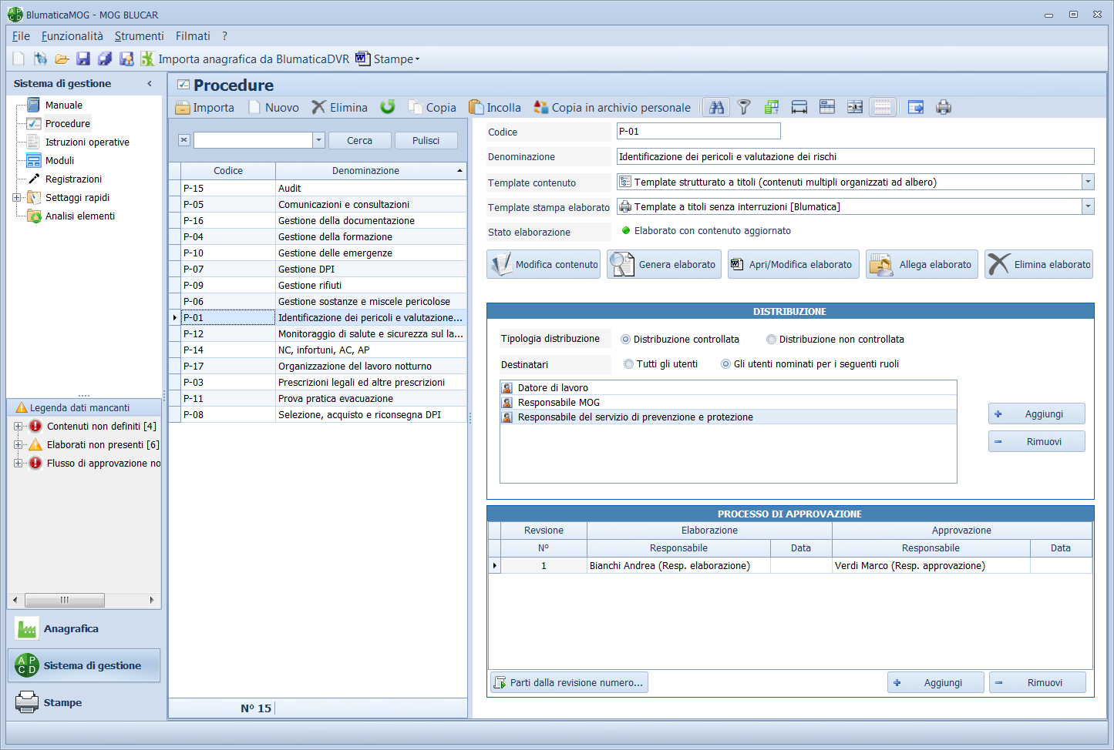The width and height of the screenshot is (1114, 750).
Task: Click the funnel filter icon
Action: 744,108
